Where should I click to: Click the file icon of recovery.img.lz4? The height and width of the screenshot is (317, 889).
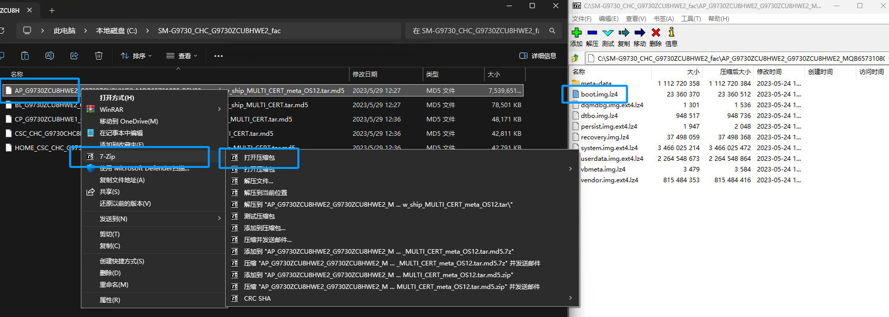click(576, 137)
